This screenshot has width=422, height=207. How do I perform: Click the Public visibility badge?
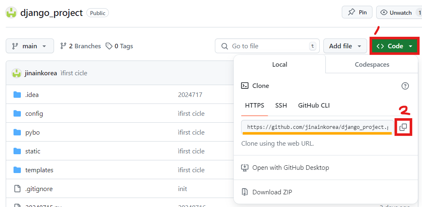pyautogui.click(x=97, y=13)
